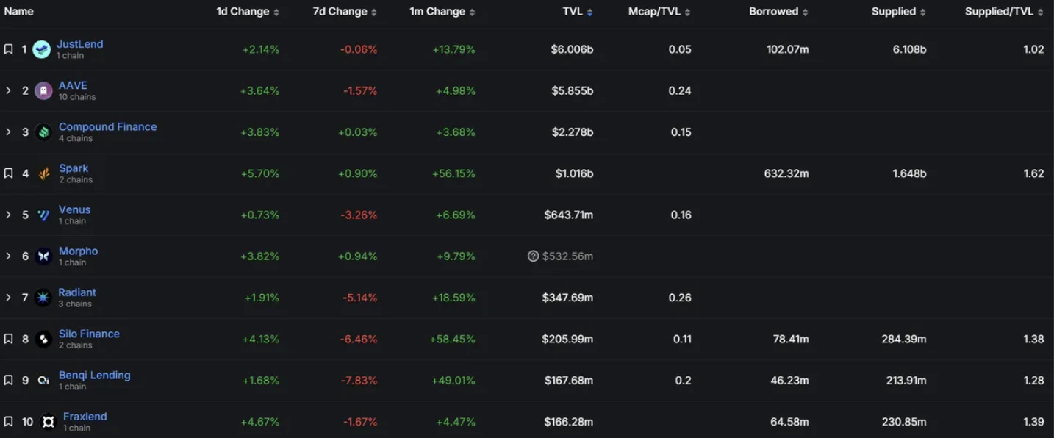
Task: Expand the AAVE chains row
Action: [9, 91]
